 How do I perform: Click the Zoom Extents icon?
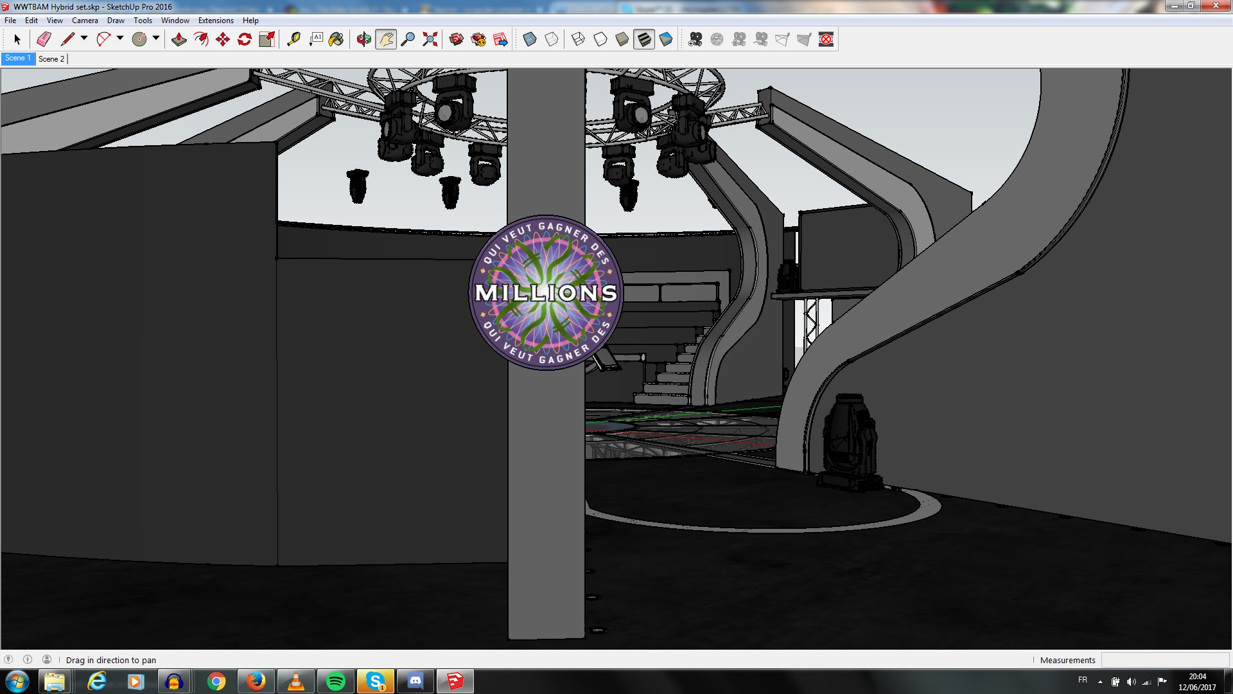[x=430, y=40]
